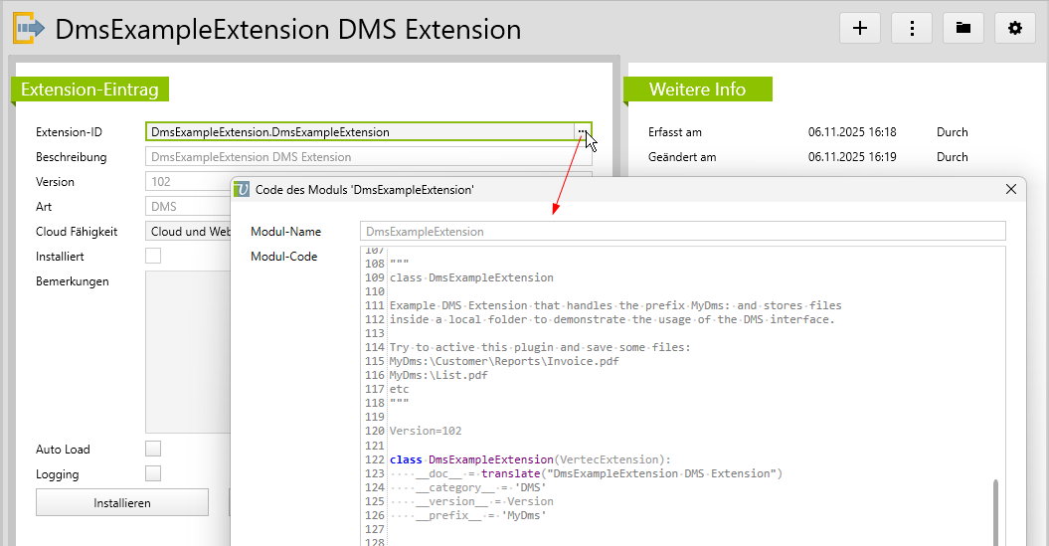Click the Modul-Code vertical scrollbar
The width and height of the screenshot is (1049, 546).
pyautogui.click(x=997, y=512)
